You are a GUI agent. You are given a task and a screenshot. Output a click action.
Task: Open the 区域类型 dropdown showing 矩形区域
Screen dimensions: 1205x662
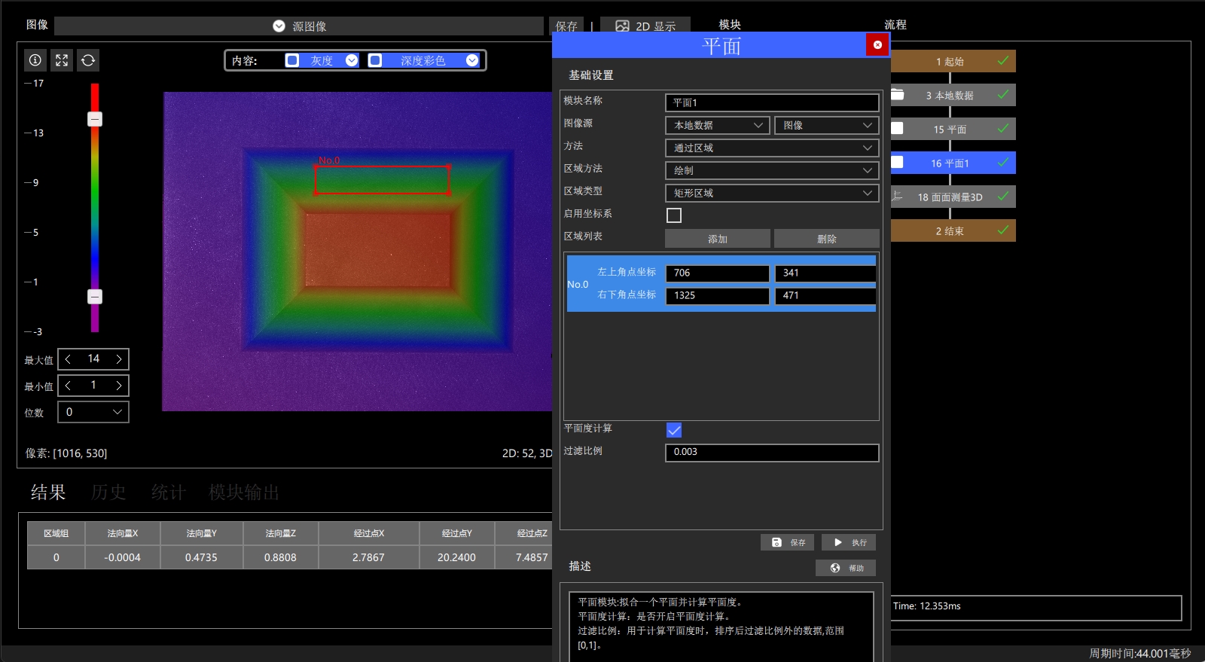pos(772,193)
